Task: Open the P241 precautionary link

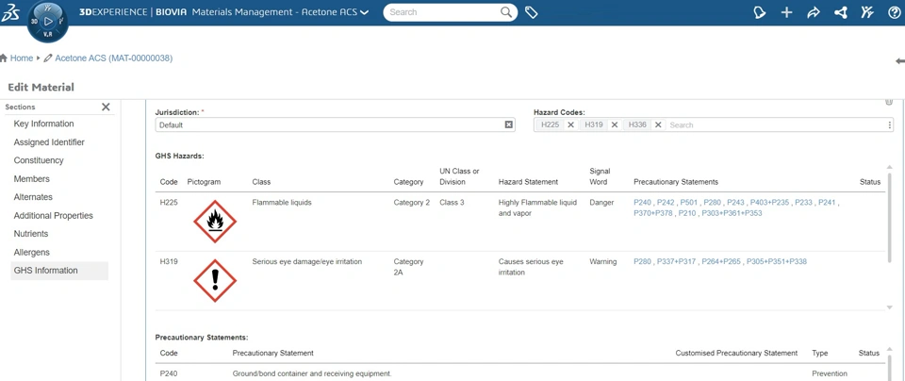Action: coord(827,203)
